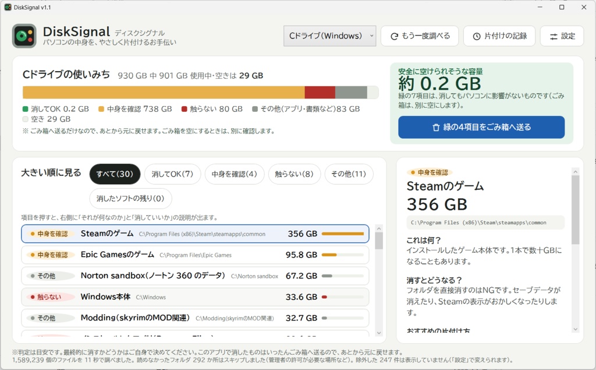
Task: Click the C:\Windows path text
Action: click(151, 297)
